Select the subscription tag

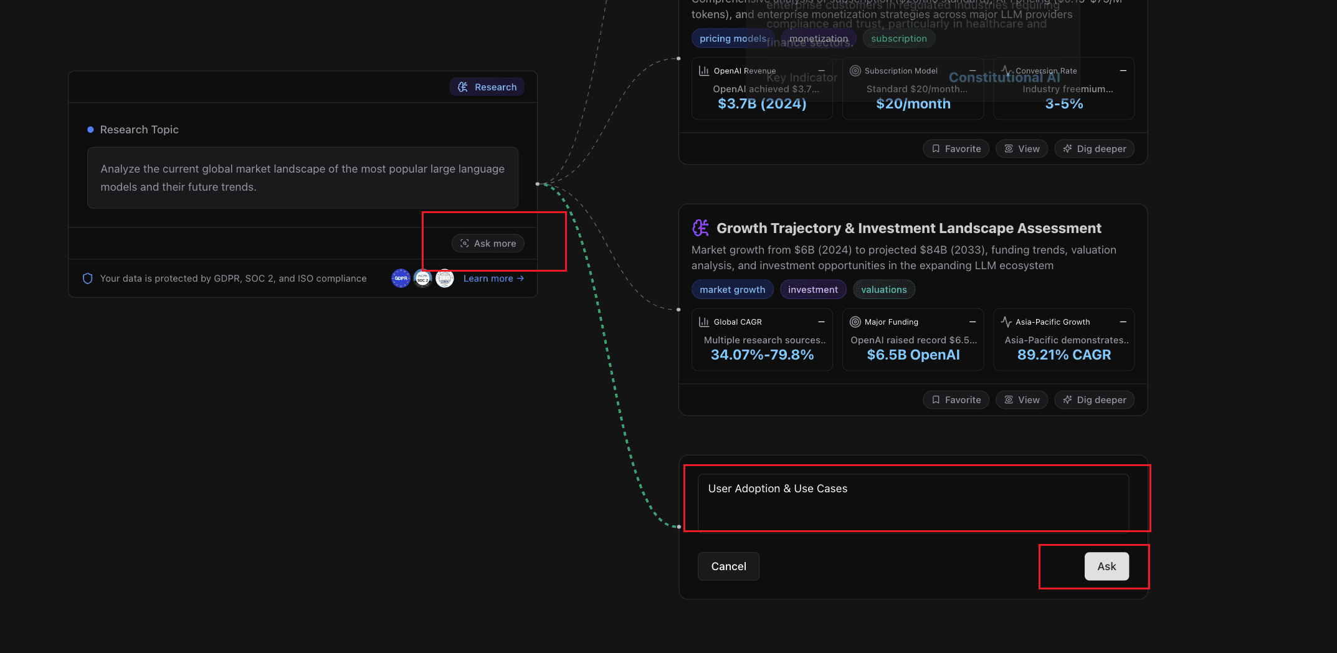click(x=899, y=39)
